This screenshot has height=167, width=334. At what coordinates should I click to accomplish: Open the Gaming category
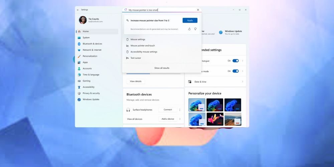point(97,81)
